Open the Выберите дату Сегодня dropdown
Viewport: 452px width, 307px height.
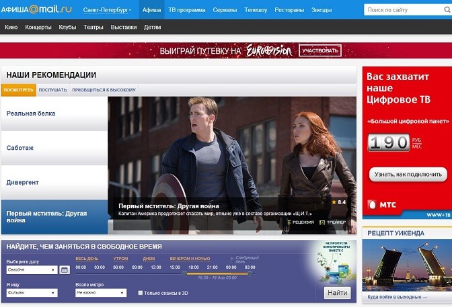32,270
